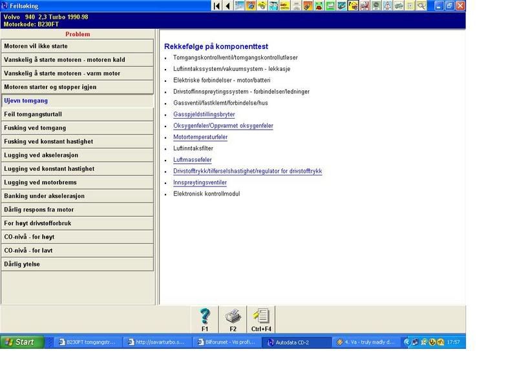Switch to Autodata CD-2 in the taskbar
Viewport: 517px width, 387px height.
coord(297,342)
